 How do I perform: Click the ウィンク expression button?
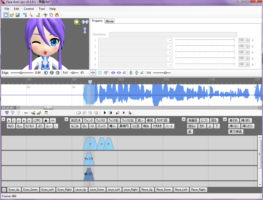88,121
